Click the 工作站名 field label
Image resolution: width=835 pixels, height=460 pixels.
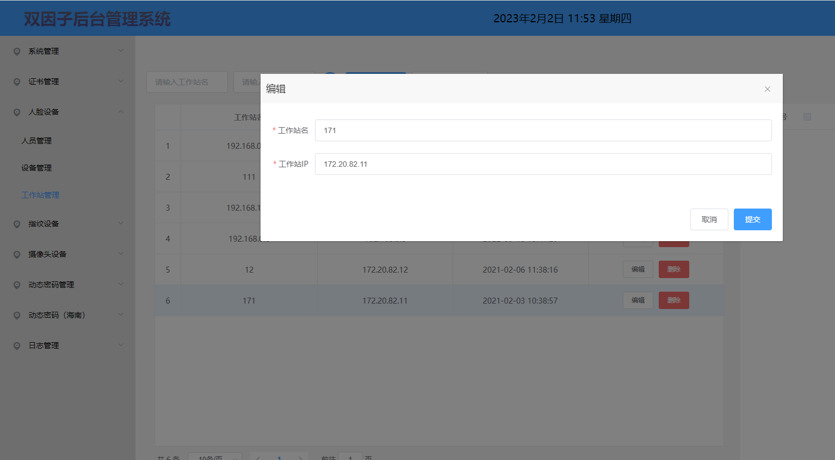click(293, 130)
